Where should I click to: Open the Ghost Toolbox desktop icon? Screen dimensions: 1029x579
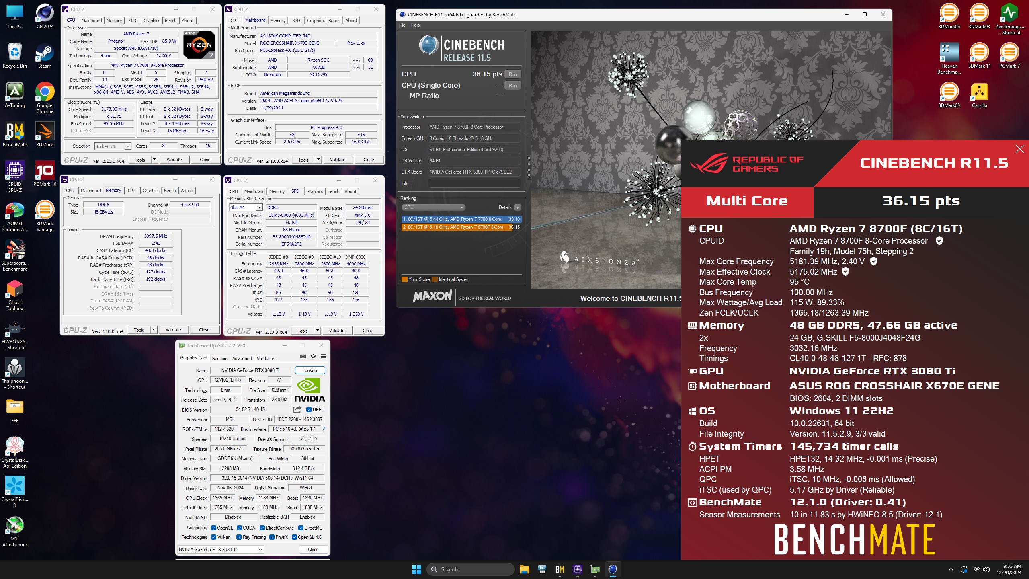point(15,295)
